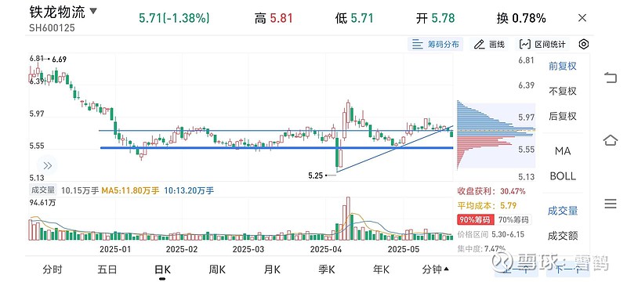The image size is (627, 282).
Task: Show 成交额 turnover sub-chart
Action: click(563, 236)
